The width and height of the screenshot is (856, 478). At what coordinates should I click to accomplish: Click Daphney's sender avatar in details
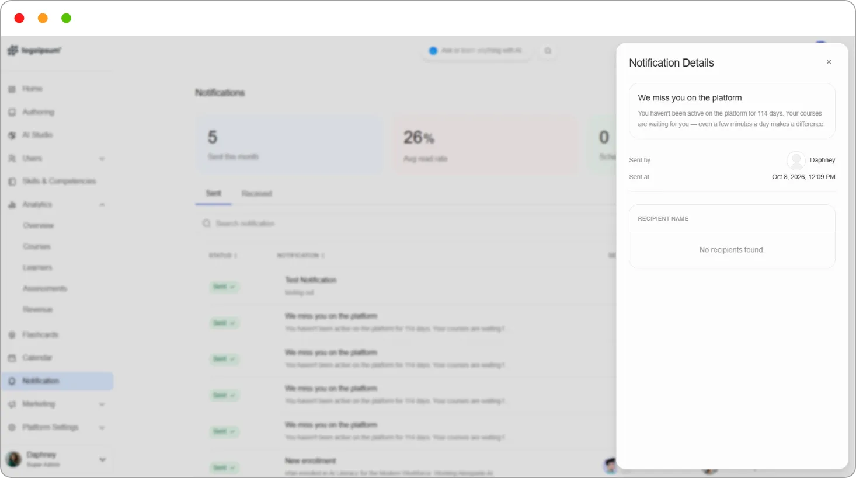796,160
